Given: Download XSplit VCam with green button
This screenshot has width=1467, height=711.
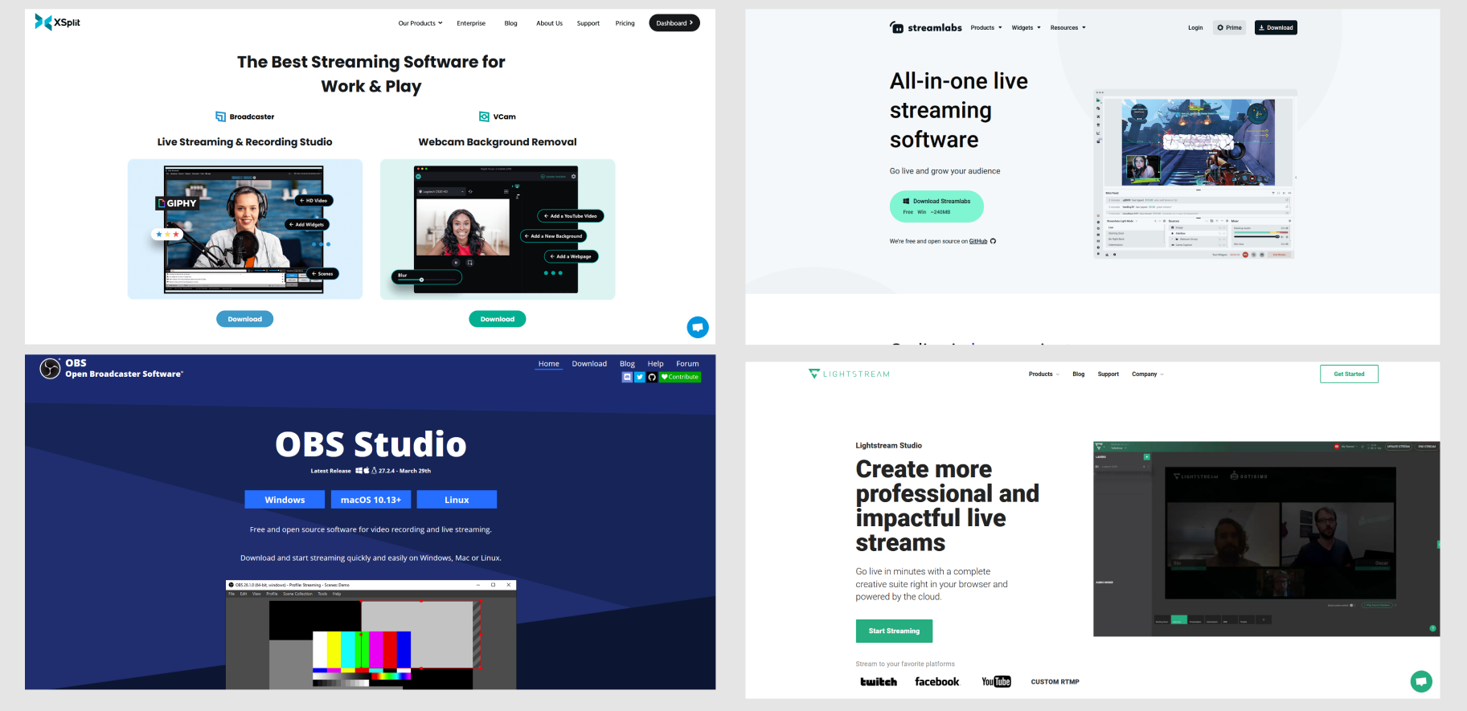Looking at the screenshot, I should 497,319.
